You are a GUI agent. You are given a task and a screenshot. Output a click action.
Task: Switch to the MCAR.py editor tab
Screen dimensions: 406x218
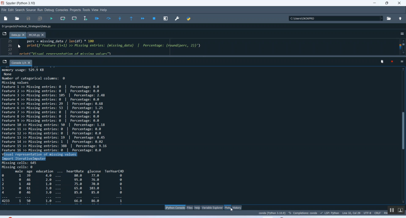[x=34, y=35]
